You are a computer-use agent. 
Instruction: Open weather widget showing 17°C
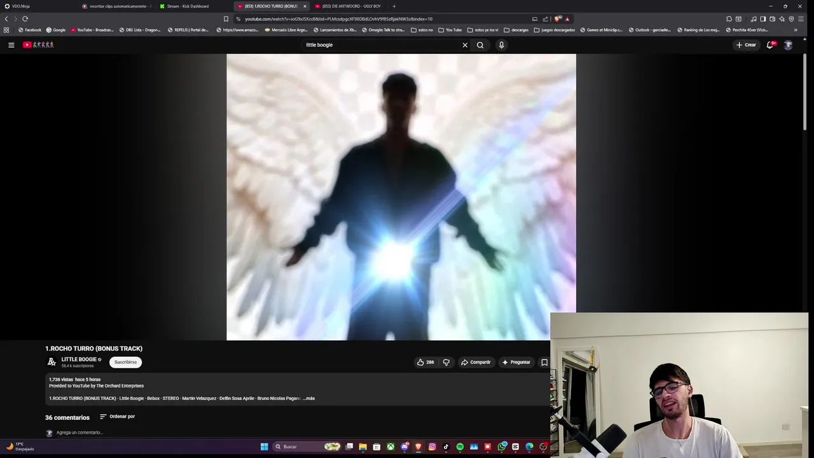click(x=19, y=447)
